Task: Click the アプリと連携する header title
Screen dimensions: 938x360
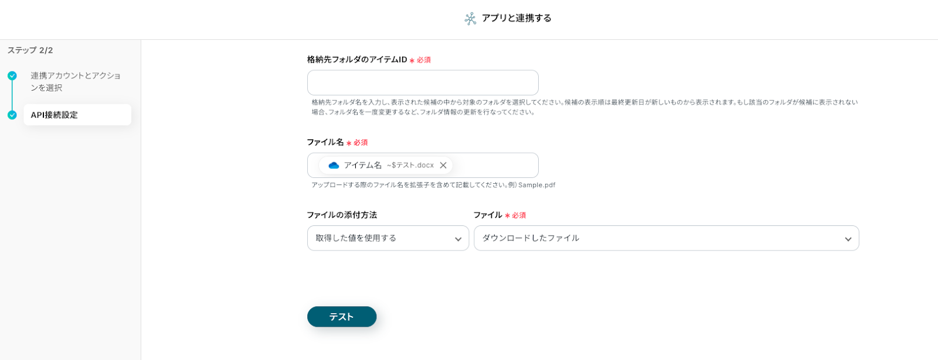Action: 516,18
